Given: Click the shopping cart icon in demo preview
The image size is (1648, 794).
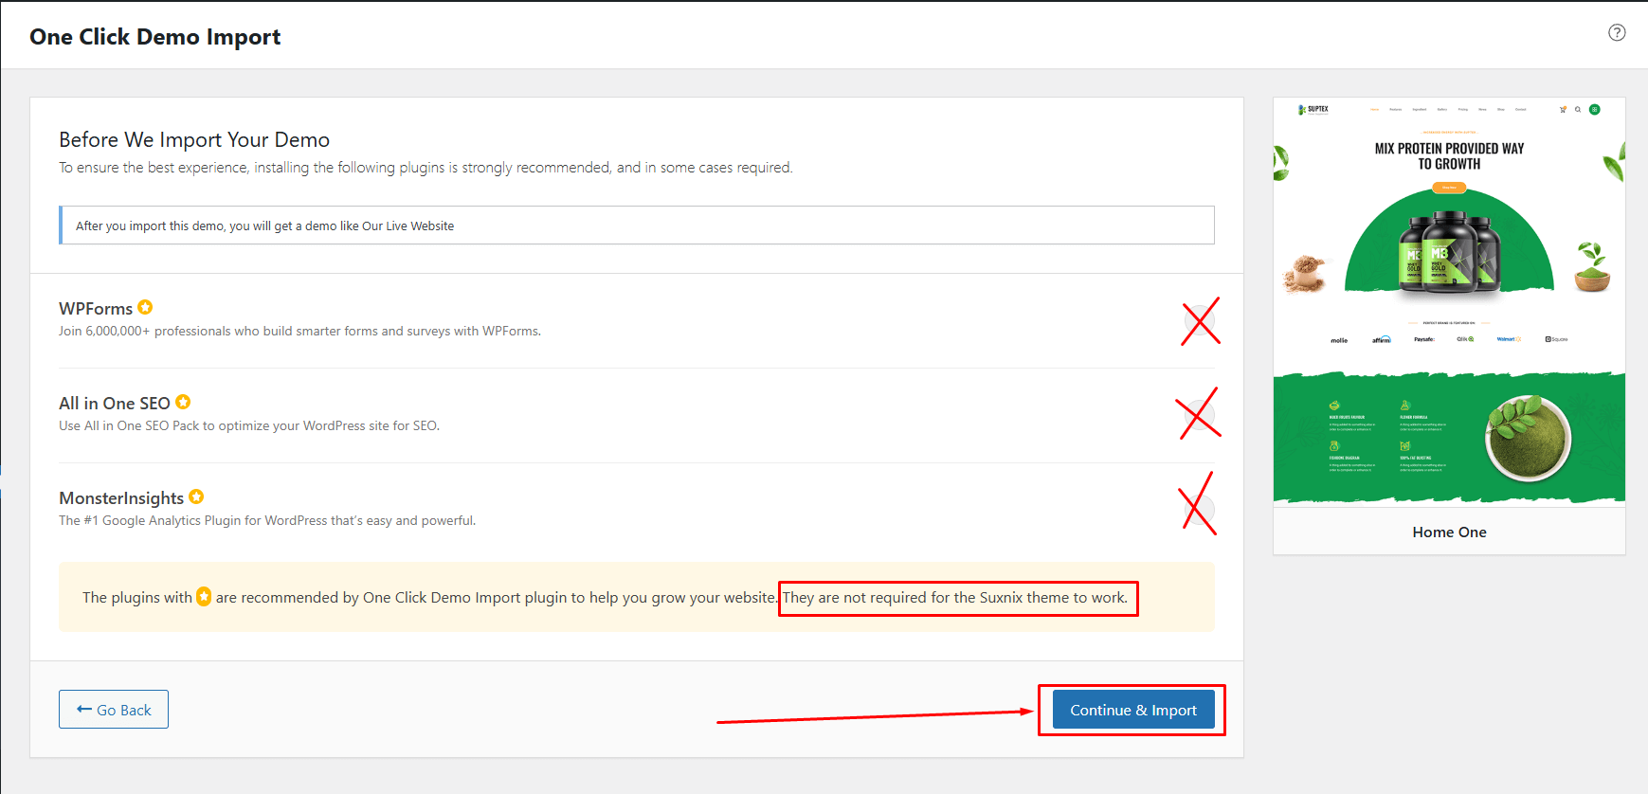Looking at the screenshot, I should [x=1563, y=110].
